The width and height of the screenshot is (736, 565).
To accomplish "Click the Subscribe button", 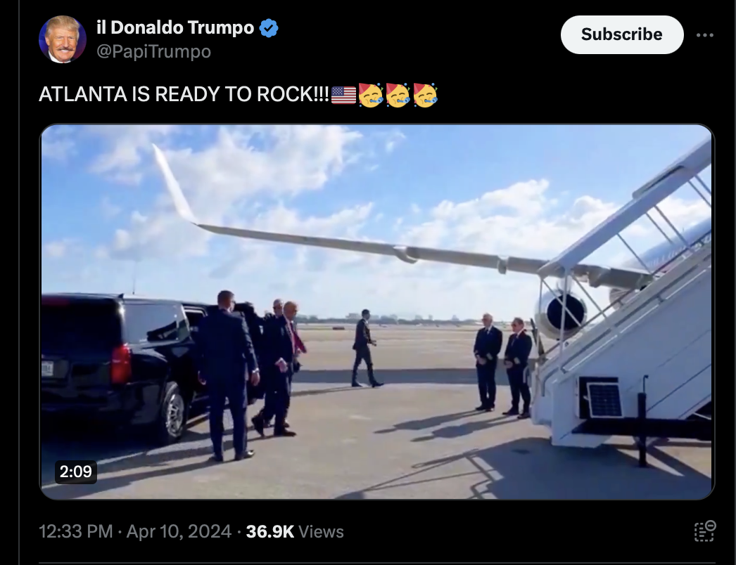I will click(622, 34).
